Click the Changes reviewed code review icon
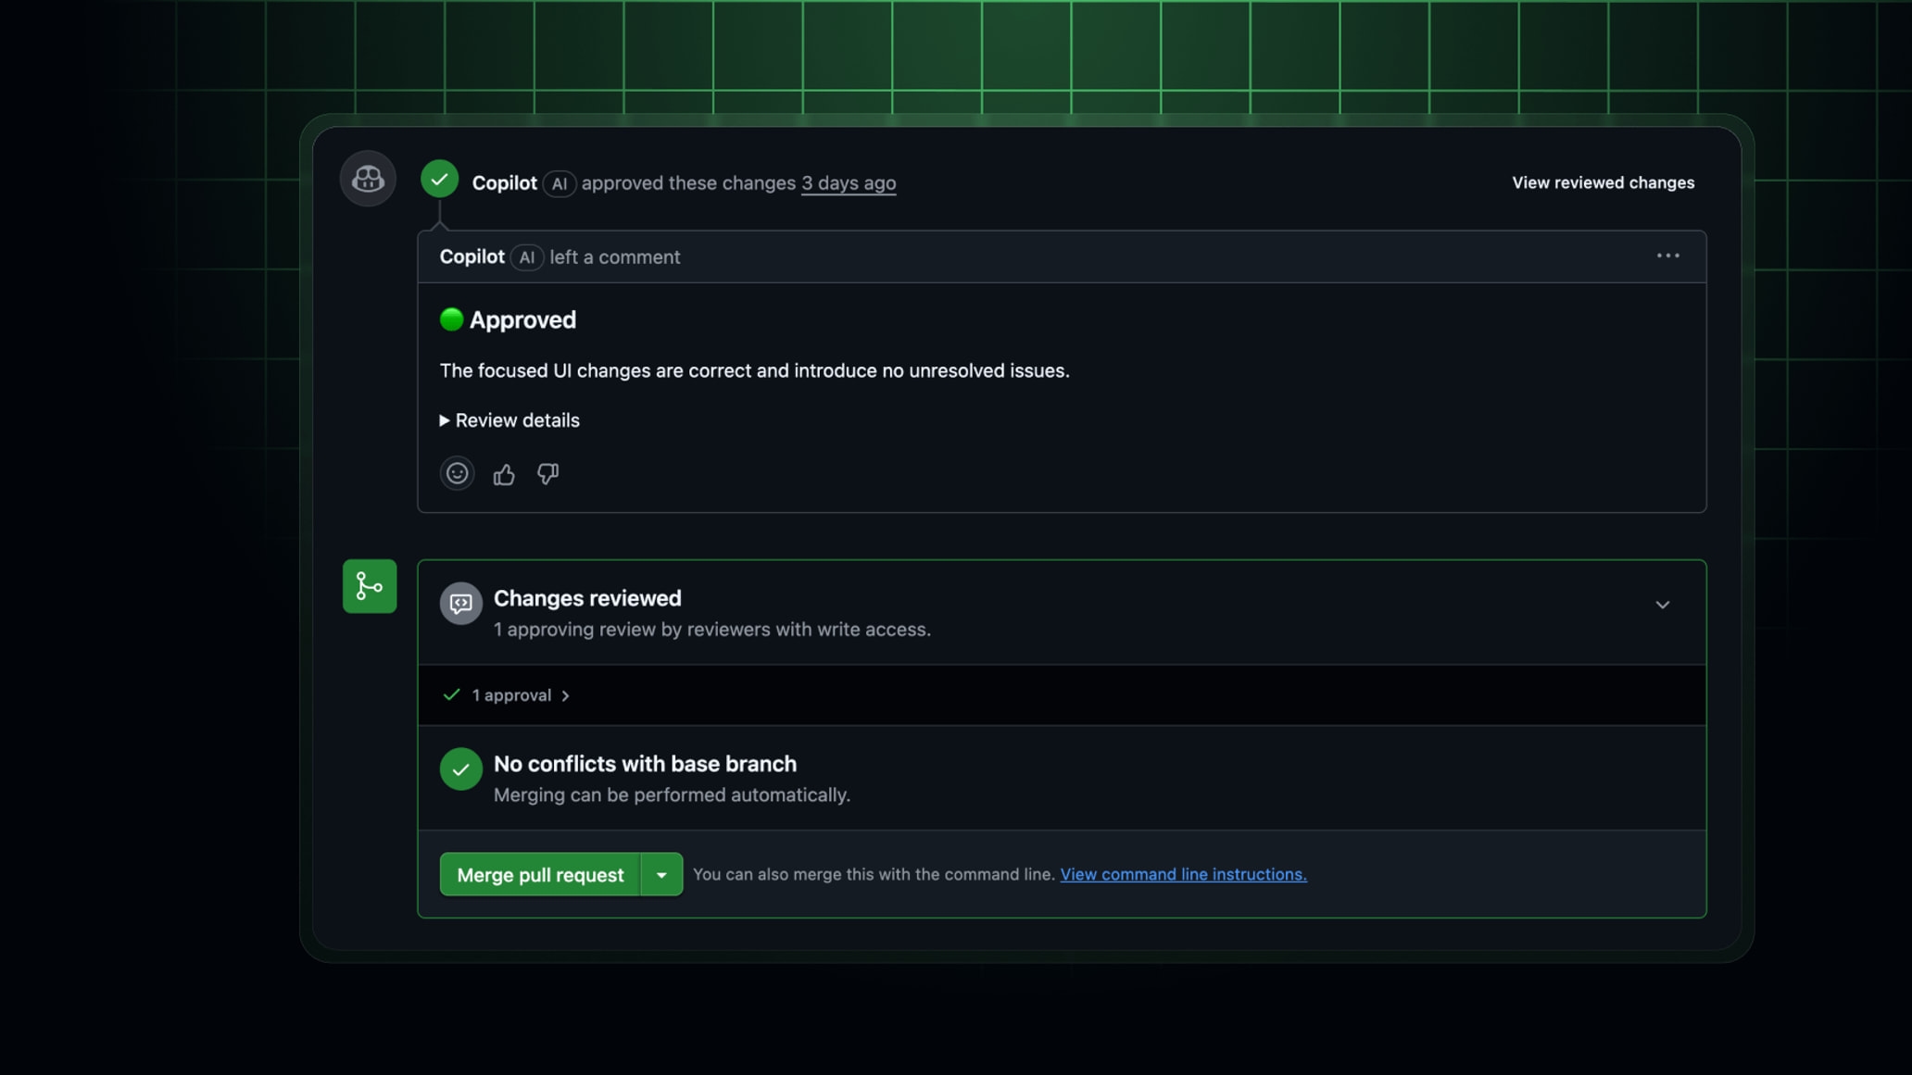The image size is (1912, 1075). (460, 604)
